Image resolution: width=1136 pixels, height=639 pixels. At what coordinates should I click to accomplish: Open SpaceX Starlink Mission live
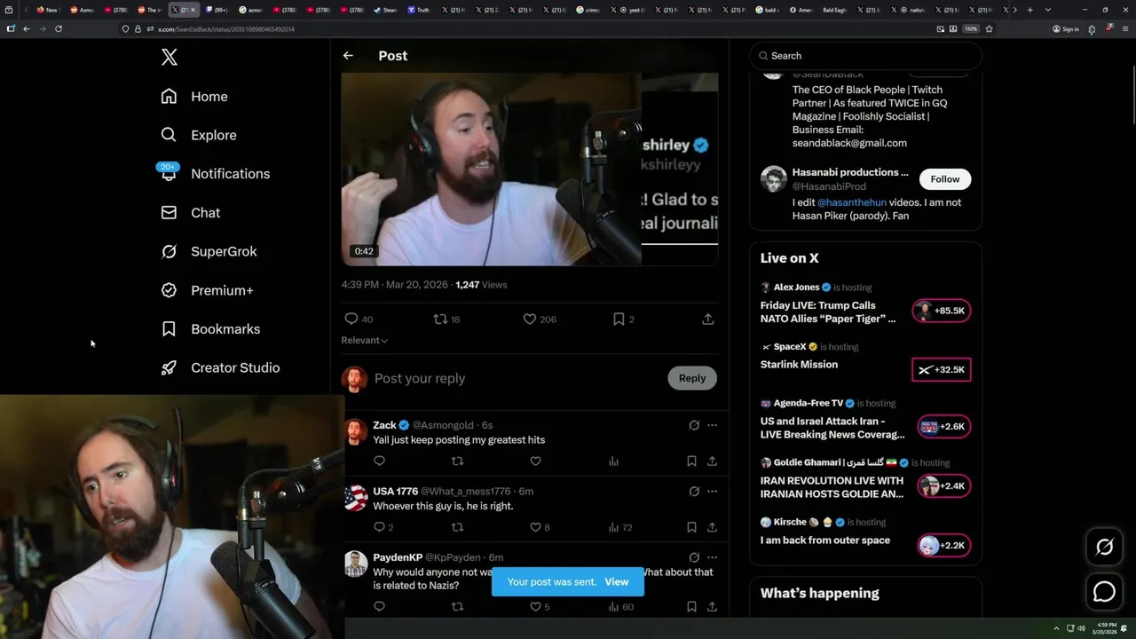pos(799,365)
